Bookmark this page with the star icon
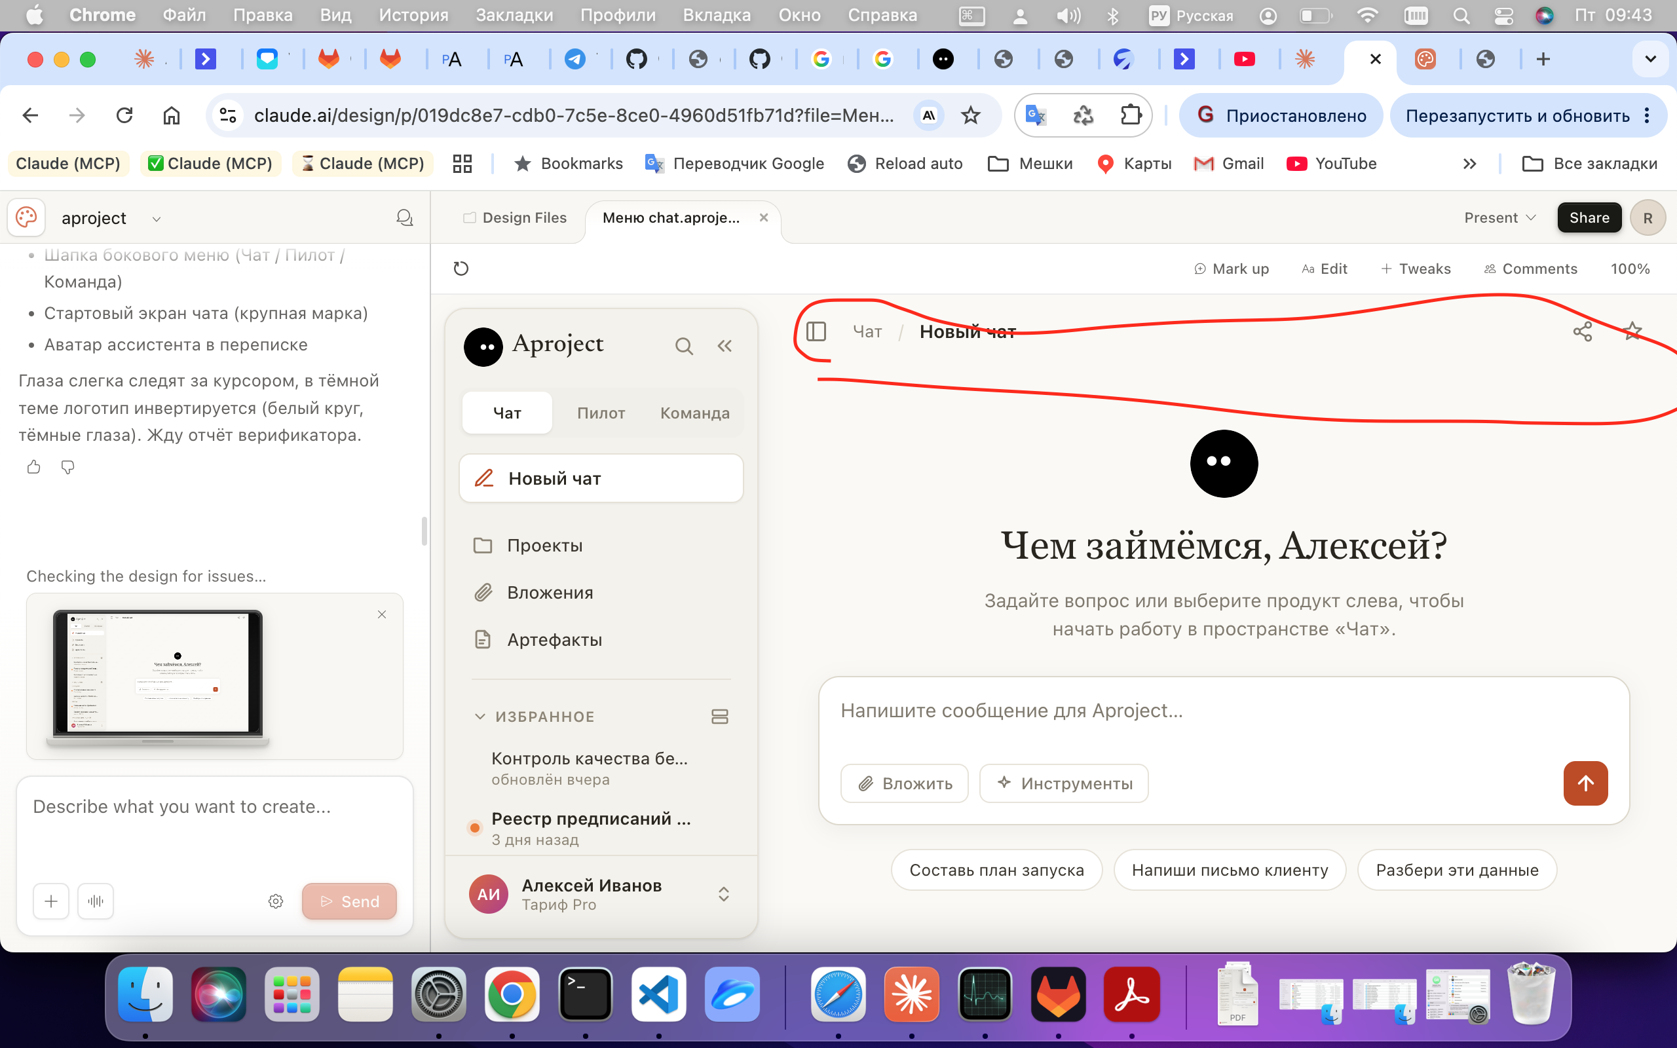Screen dimensions: 1677x1048 [x=971, y=115]
